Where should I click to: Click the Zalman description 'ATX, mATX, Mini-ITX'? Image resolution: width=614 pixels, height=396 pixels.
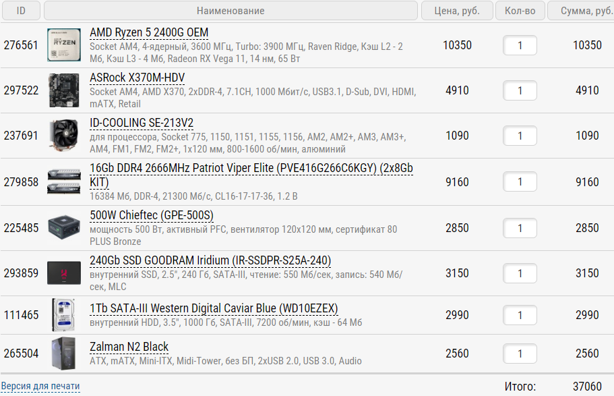(226, 361)
